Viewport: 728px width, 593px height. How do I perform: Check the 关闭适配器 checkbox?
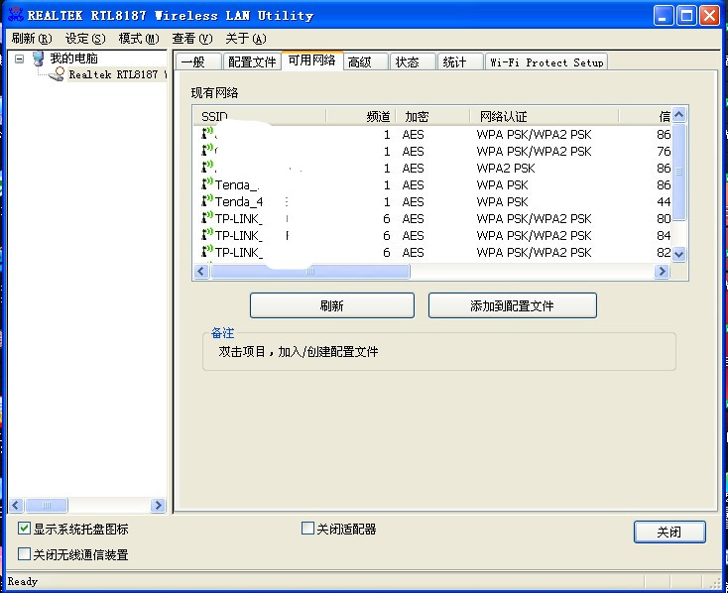(x=307, y=528)
